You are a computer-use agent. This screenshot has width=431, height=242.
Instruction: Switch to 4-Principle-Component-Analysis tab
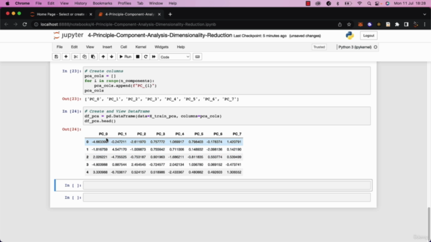click(129, 14)
